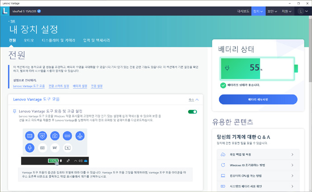The width and height of the screenshot is (312, 192).
Task: Click the refresh icon for Windows 10 초기화
Action: (223, 165)
